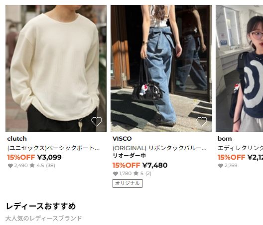Click the 1,780 likes heart icon
Image resolution: width=263 pixels, height=225 pixels.
[x=116, y=174]
